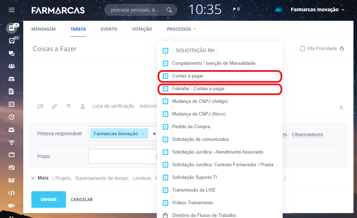Switch to the Mensagem tab
The height and width of the screenshot is (218, 357).
coord(43,29)
